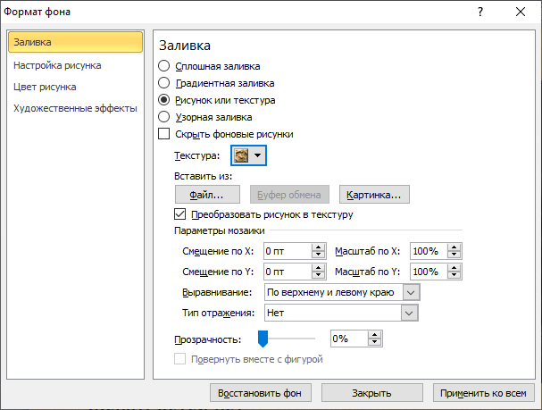Click the Файл... button
This screenshot has width=542, height=410.
coord(207,195)
